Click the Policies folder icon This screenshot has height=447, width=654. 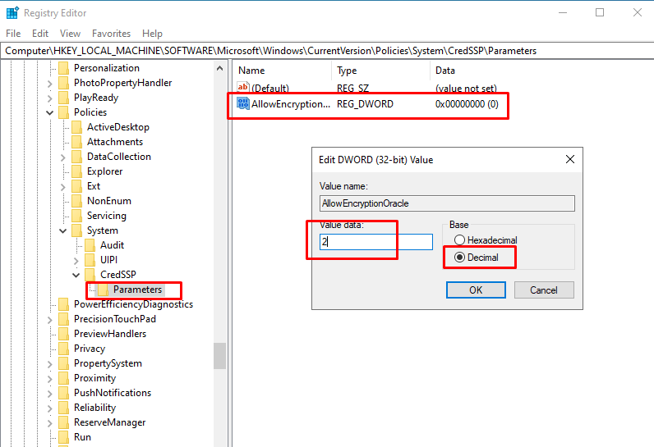click(x=64, y=112)
